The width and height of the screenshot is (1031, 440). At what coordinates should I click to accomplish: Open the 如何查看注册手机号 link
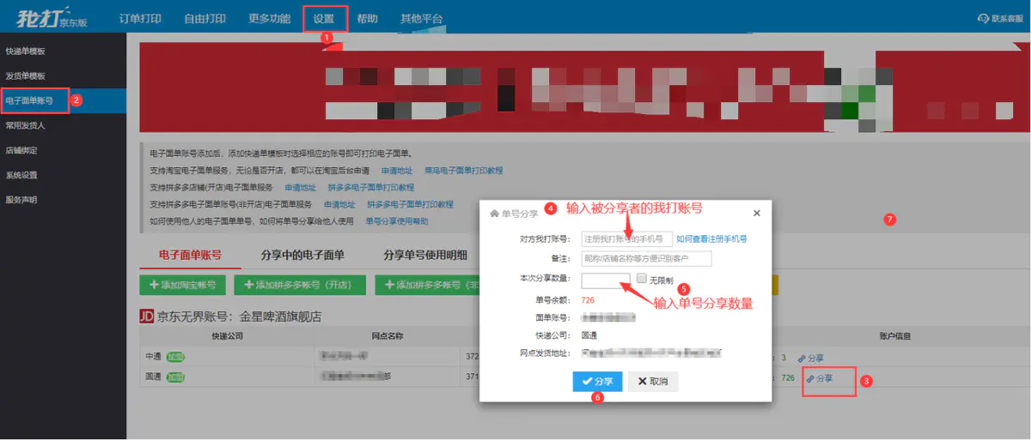click(711, 239)
